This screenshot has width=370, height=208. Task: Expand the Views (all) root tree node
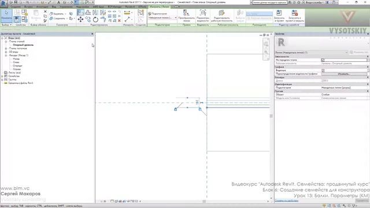(x=2, y=38)
